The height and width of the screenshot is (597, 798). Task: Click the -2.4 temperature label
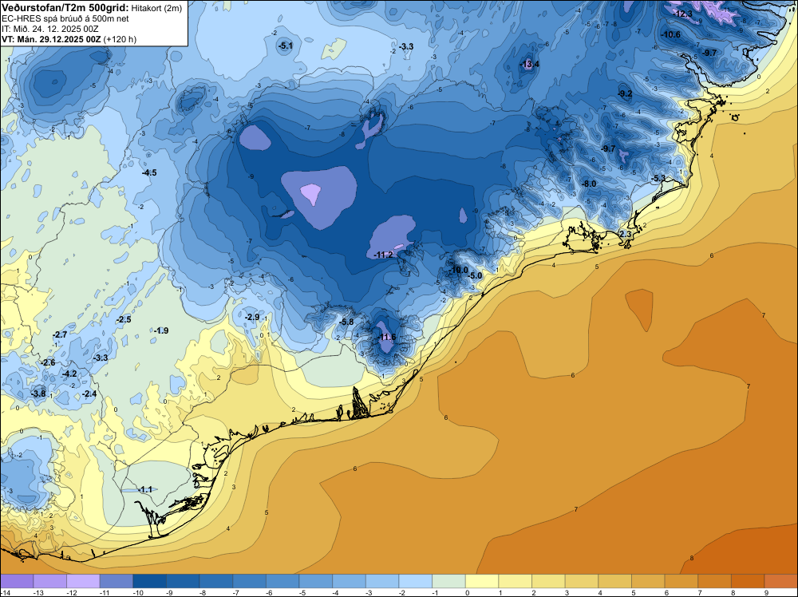89,393
